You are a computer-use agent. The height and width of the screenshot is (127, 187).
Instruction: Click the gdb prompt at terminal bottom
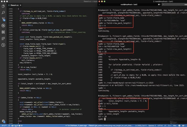coord(101,119)
